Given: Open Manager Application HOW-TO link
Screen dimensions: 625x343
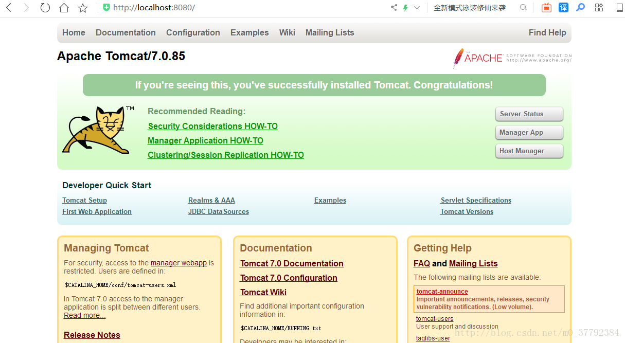Looking at the screenshot, I should coord(205,140).
